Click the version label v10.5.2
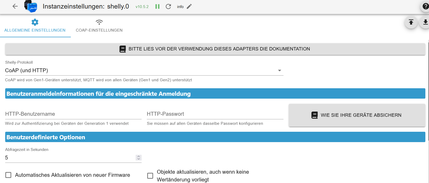The height and width of the screenshot is (183, 429). click(142, 7)
